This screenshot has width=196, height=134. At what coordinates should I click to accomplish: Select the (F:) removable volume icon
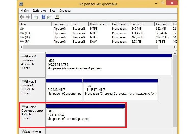tap(22, 41)
